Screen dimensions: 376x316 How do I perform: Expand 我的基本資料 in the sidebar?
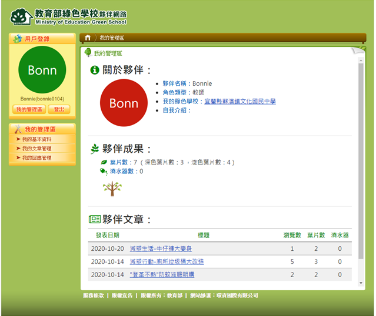pos(36,139)
